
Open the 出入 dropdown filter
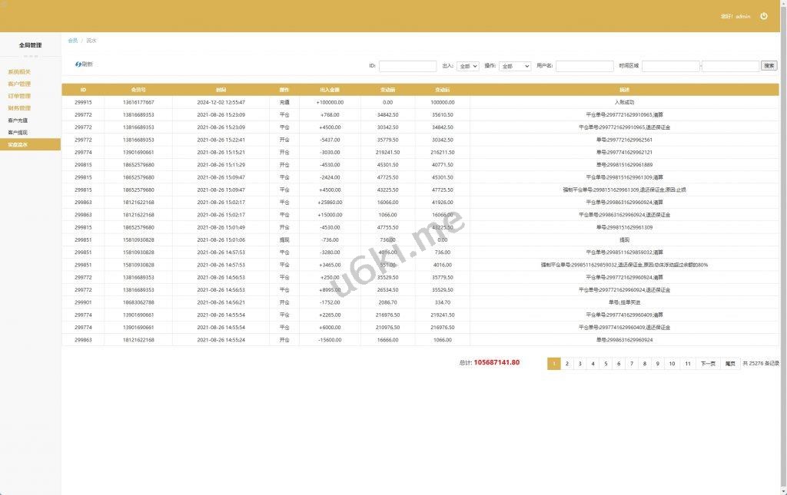(467, 67)
